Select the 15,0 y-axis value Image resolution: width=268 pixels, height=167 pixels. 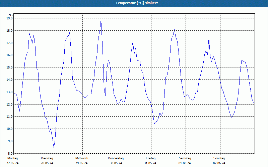click(x=10, y=67)
